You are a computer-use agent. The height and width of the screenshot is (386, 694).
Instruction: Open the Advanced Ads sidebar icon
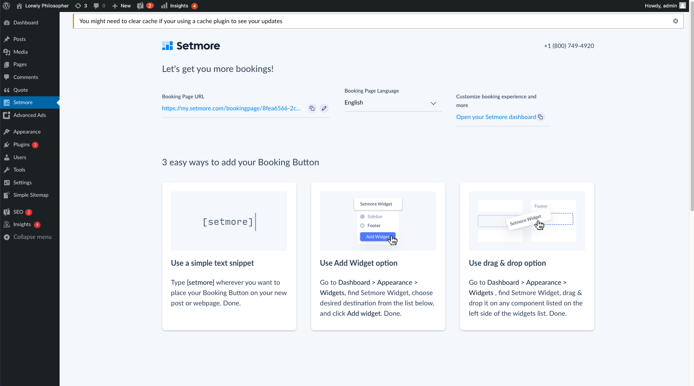pos(7,115)
